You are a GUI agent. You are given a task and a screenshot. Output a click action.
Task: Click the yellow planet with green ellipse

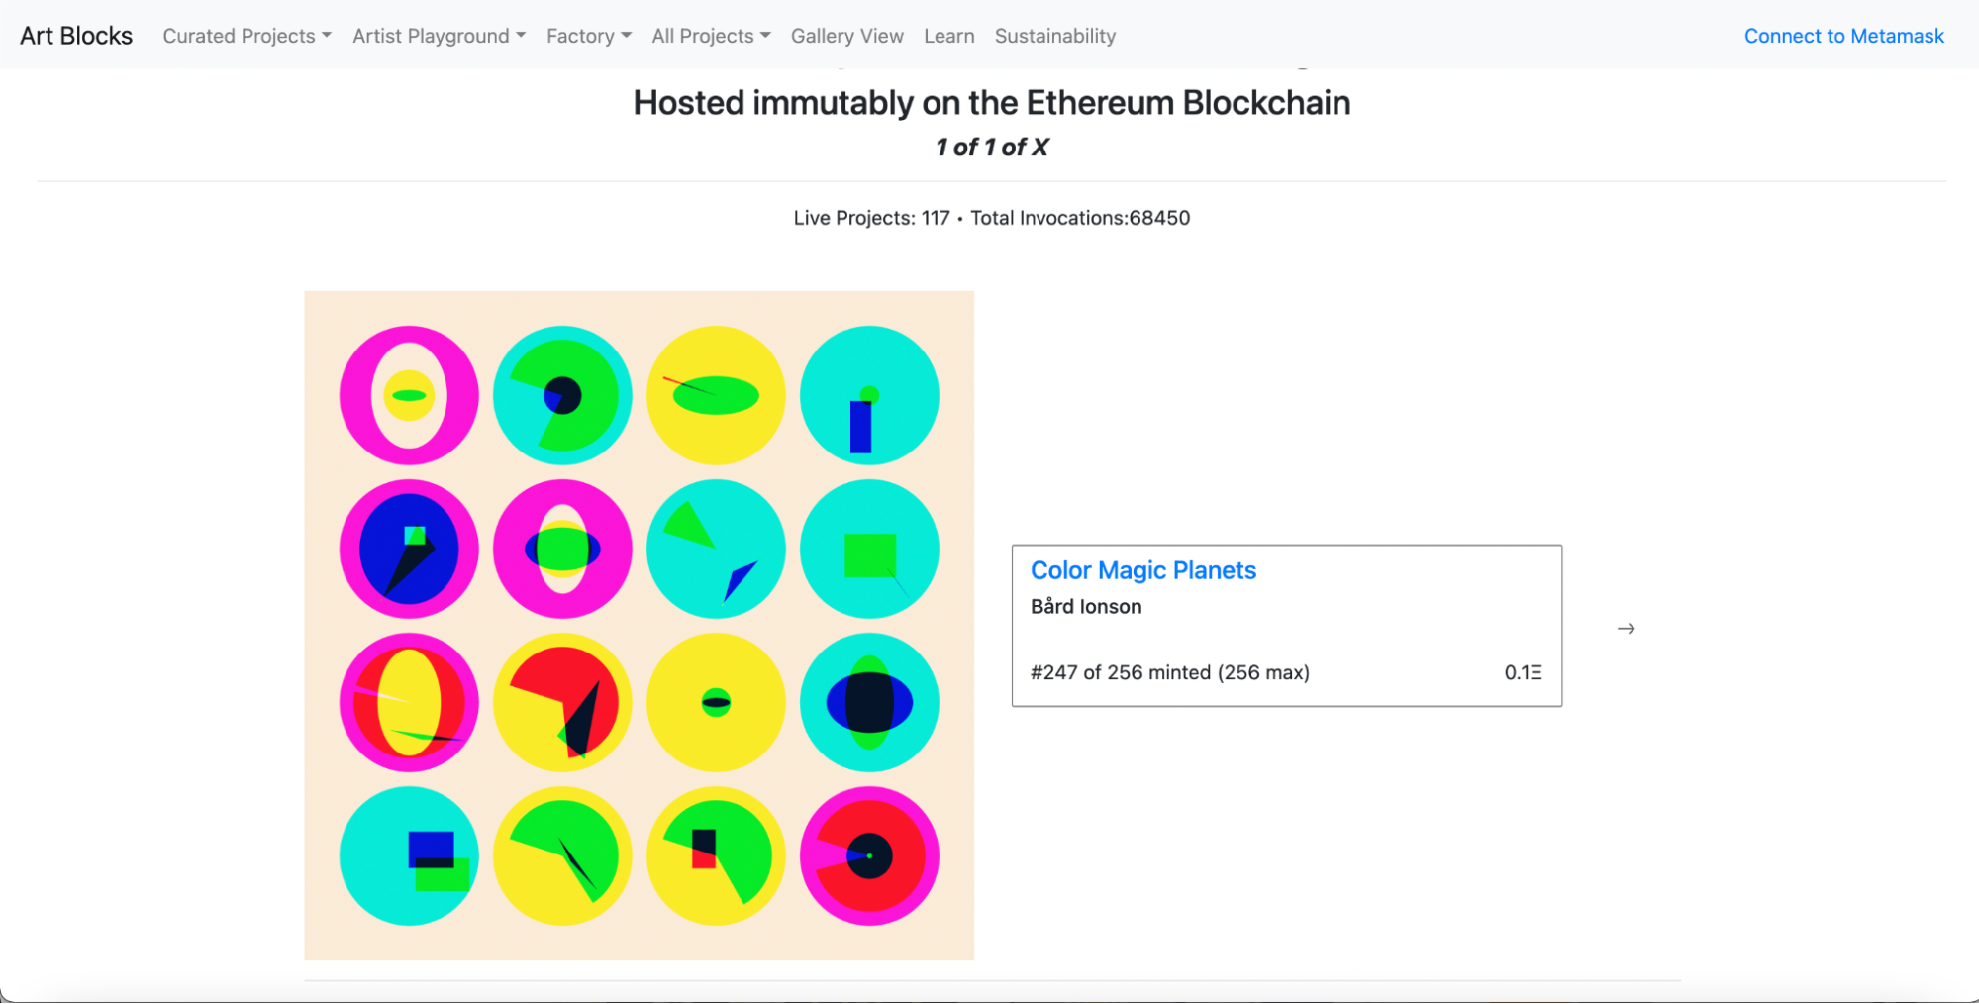click(716, 395)
